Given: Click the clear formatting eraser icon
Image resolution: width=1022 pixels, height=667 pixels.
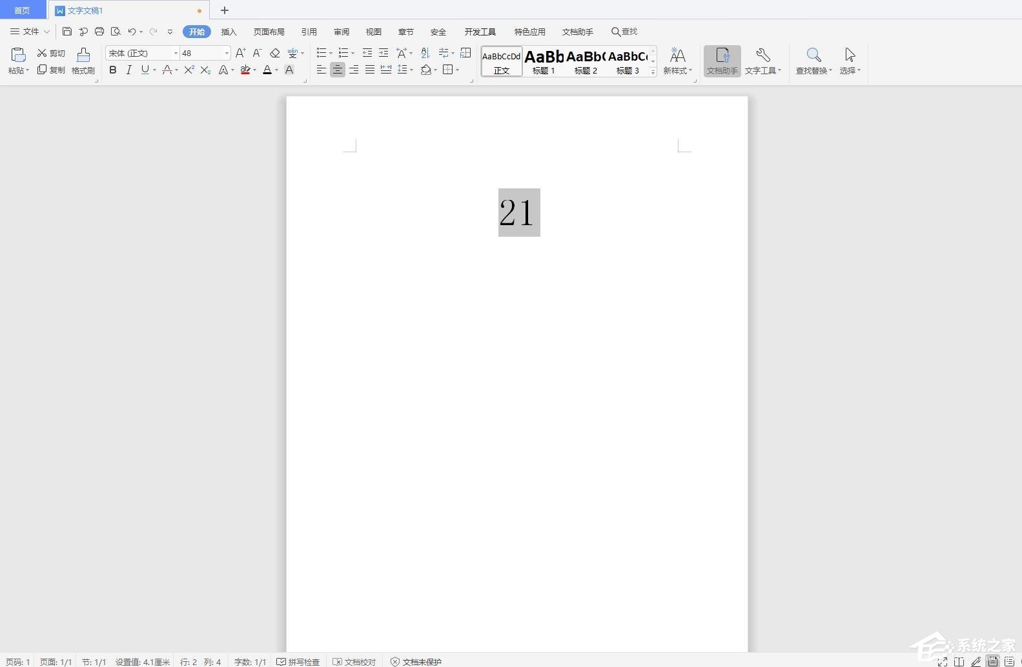Looking at the screenshot, I should [274, 53].
